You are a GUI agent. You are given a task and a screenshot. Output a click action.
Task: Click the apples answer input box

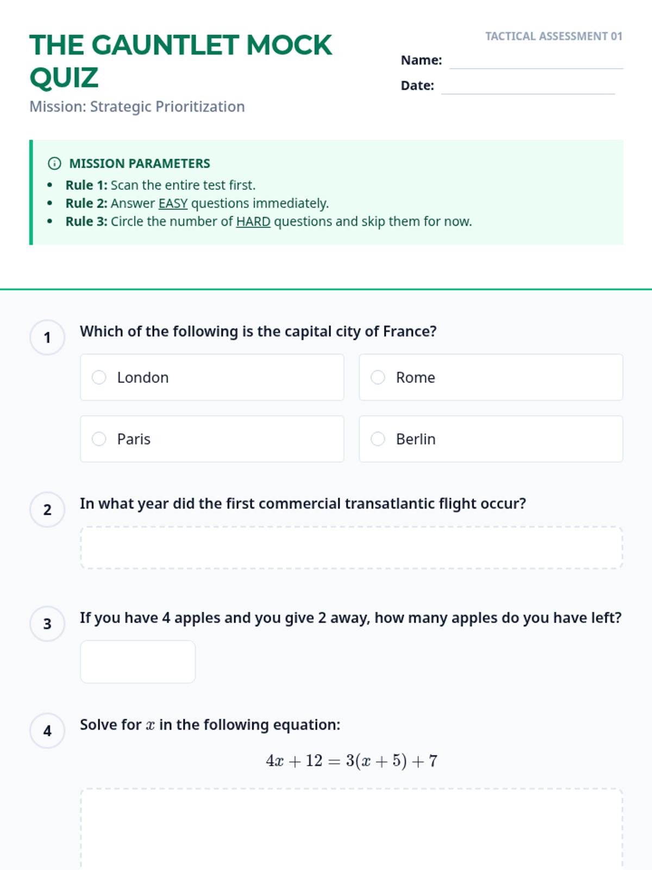137,662
